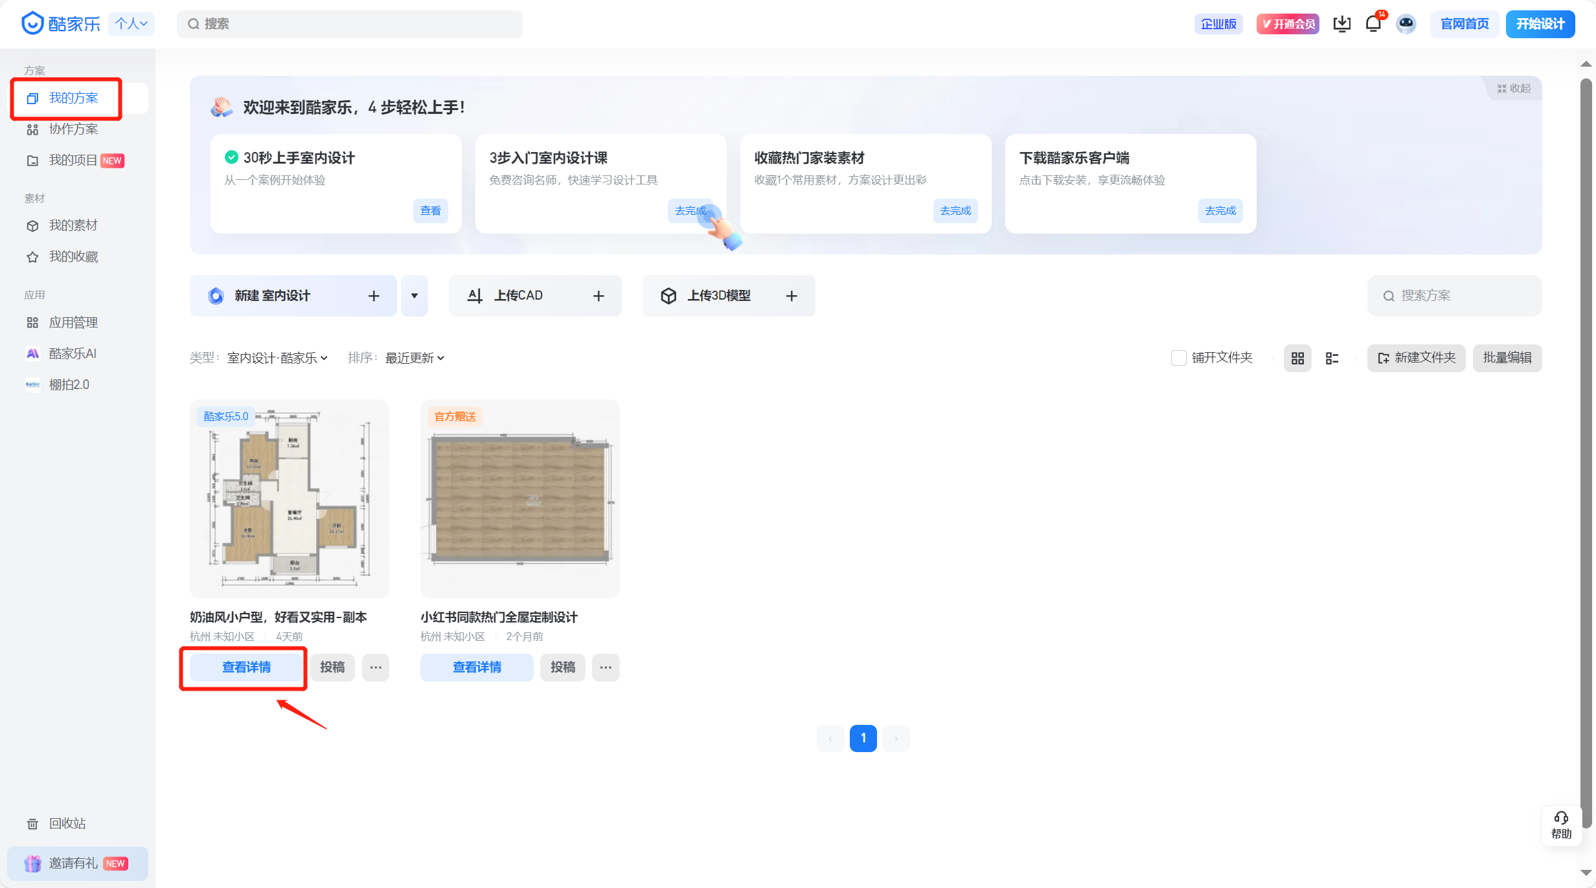
Task: Click the 上传CAD button
Action: (x=535, y=296)
